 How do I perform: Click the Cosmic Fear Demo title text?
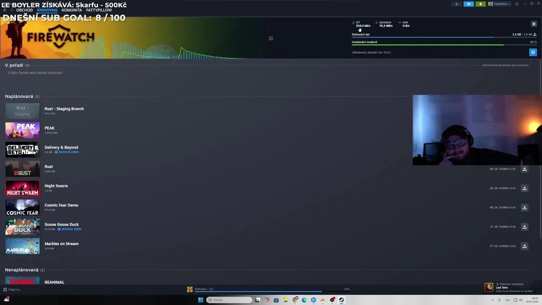(61, 205)
